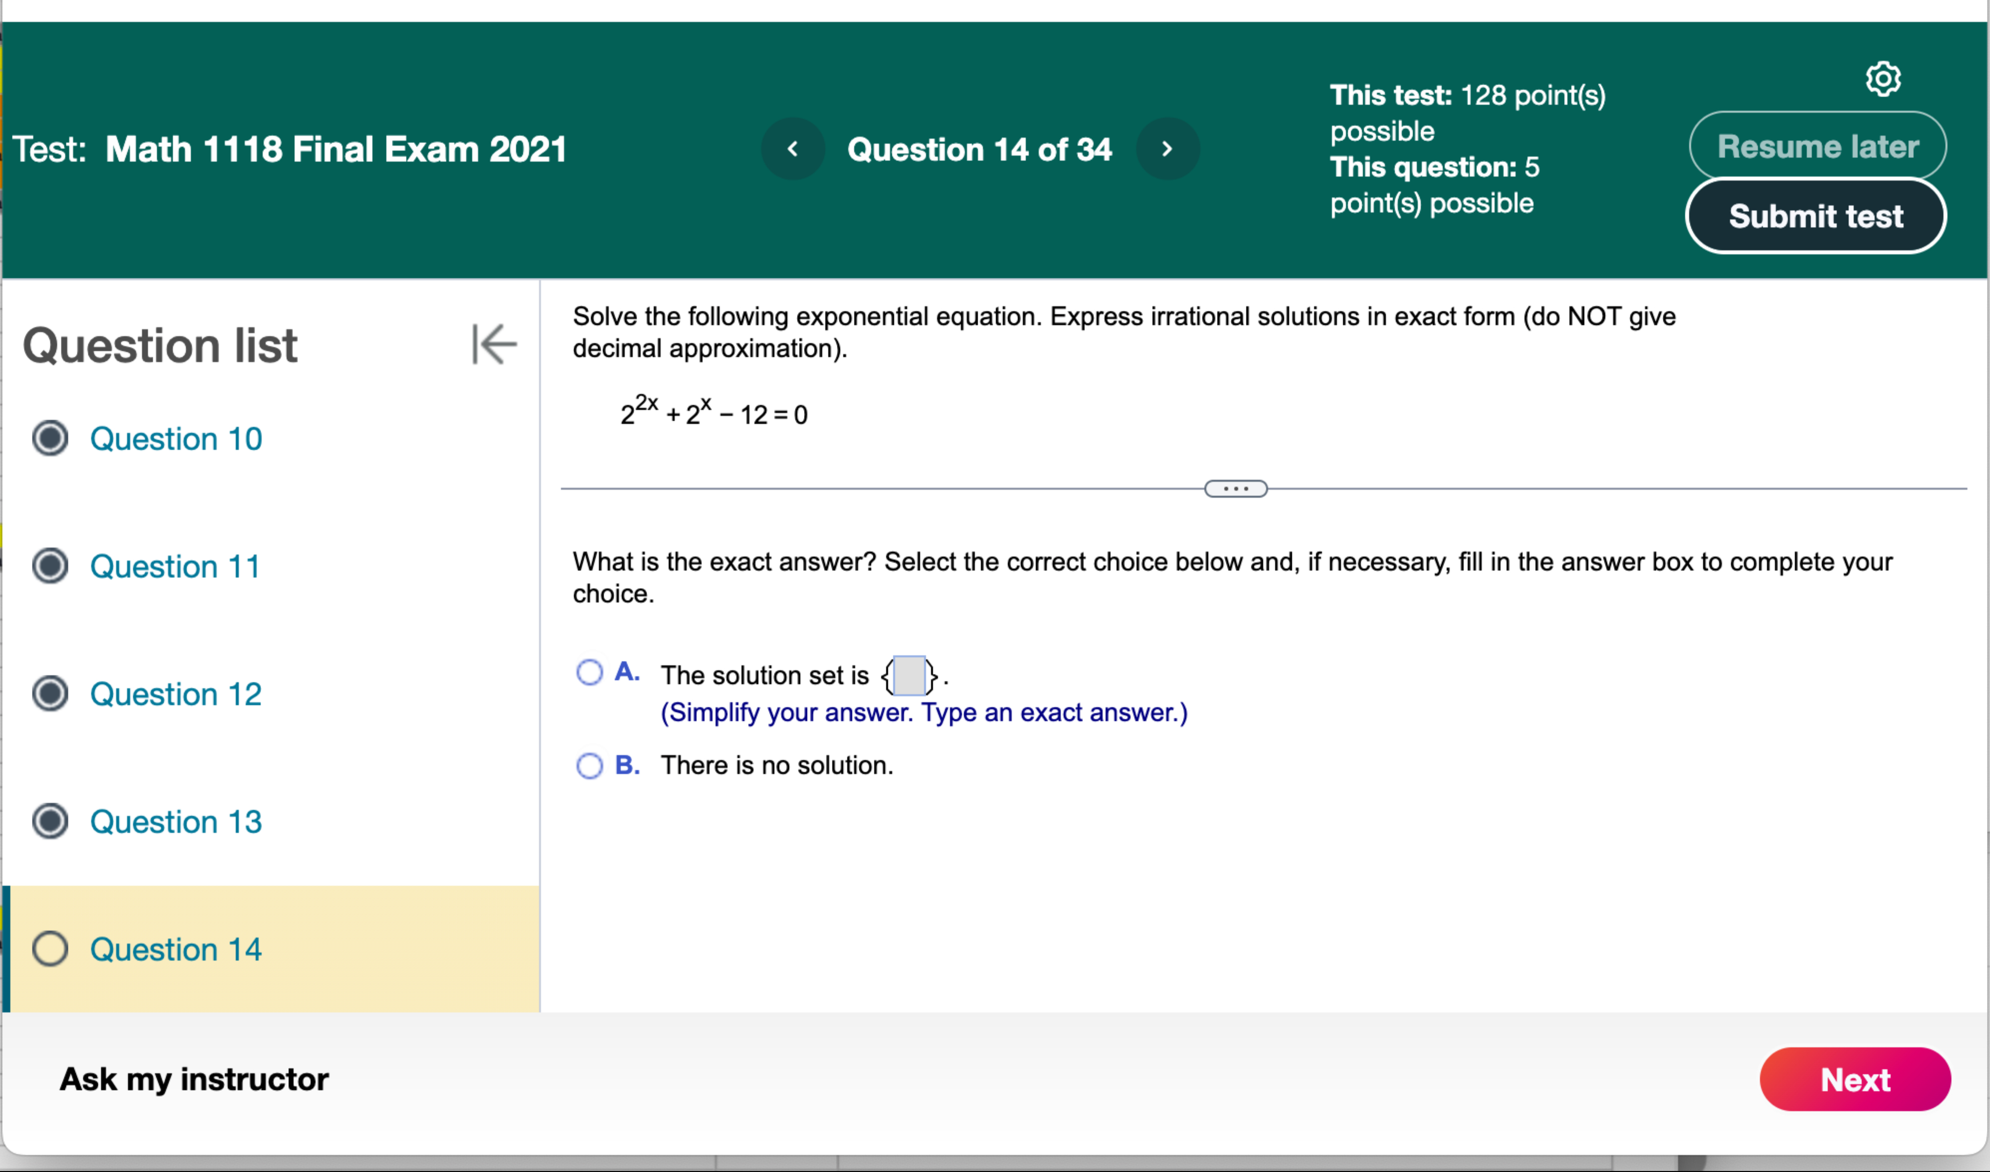Switch to Question 10
This screenshot has height=1172, width=1990.
[176, 438]
